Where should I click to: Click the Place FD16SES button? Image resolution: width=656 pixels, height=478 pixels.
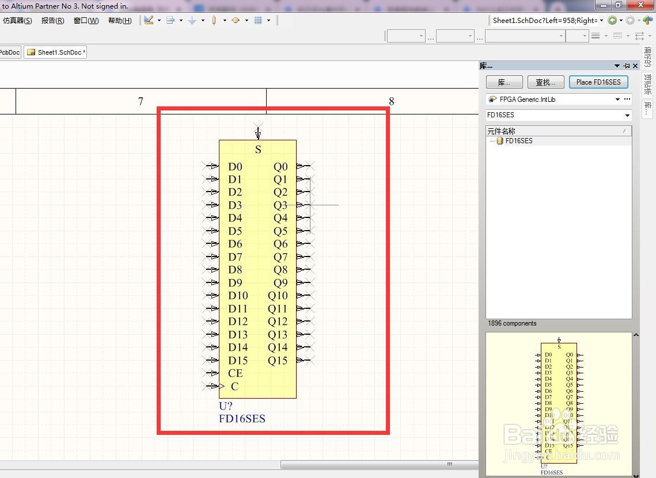(598, 82)
